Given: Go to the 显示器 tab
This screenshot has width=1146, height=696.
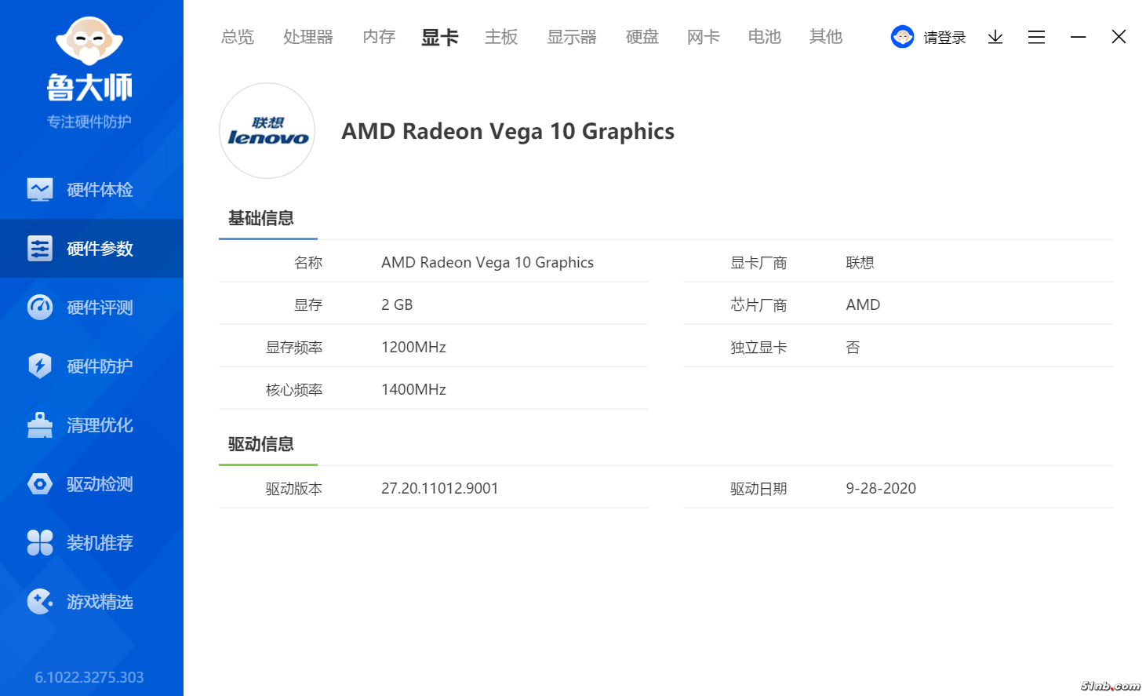Looking at the screenshot, I should (x=572, y=37).
